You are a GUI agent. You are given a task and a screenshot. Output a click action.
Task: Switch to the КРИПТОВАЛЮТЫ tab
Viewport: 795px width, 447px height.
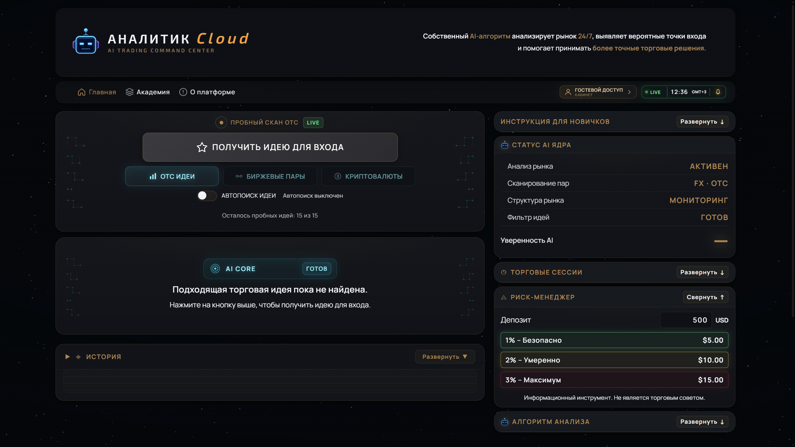368,176
